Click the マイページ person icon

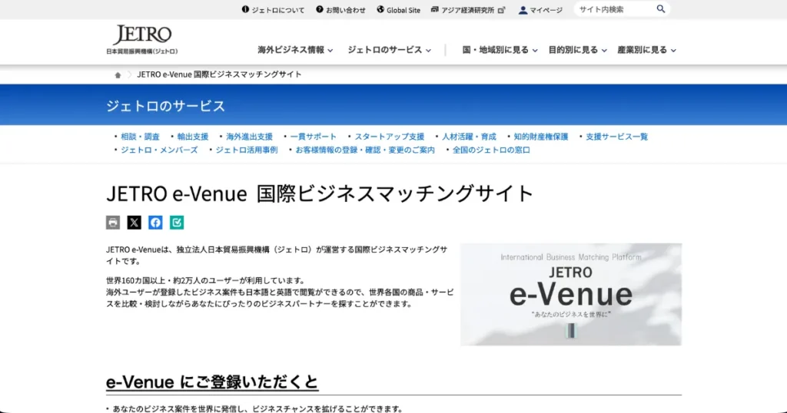[x=523, y=10]
